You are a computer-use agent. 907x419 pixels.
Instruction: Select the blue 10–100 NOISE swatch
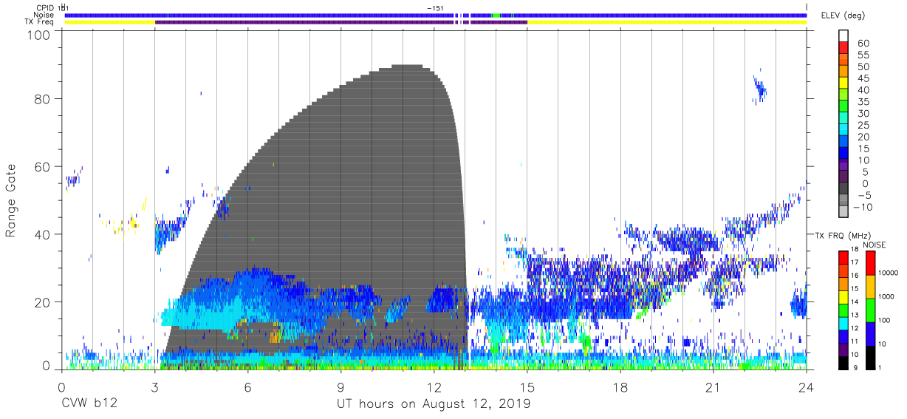tap(871, 334)
